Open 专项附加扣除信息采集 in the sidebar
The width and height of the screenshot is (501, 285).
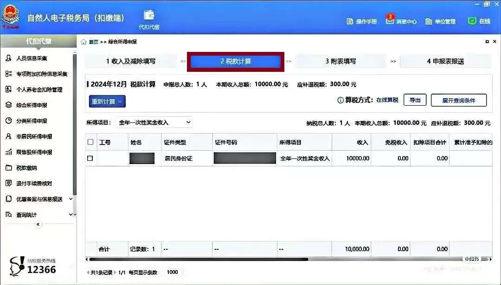coord(38,73)
